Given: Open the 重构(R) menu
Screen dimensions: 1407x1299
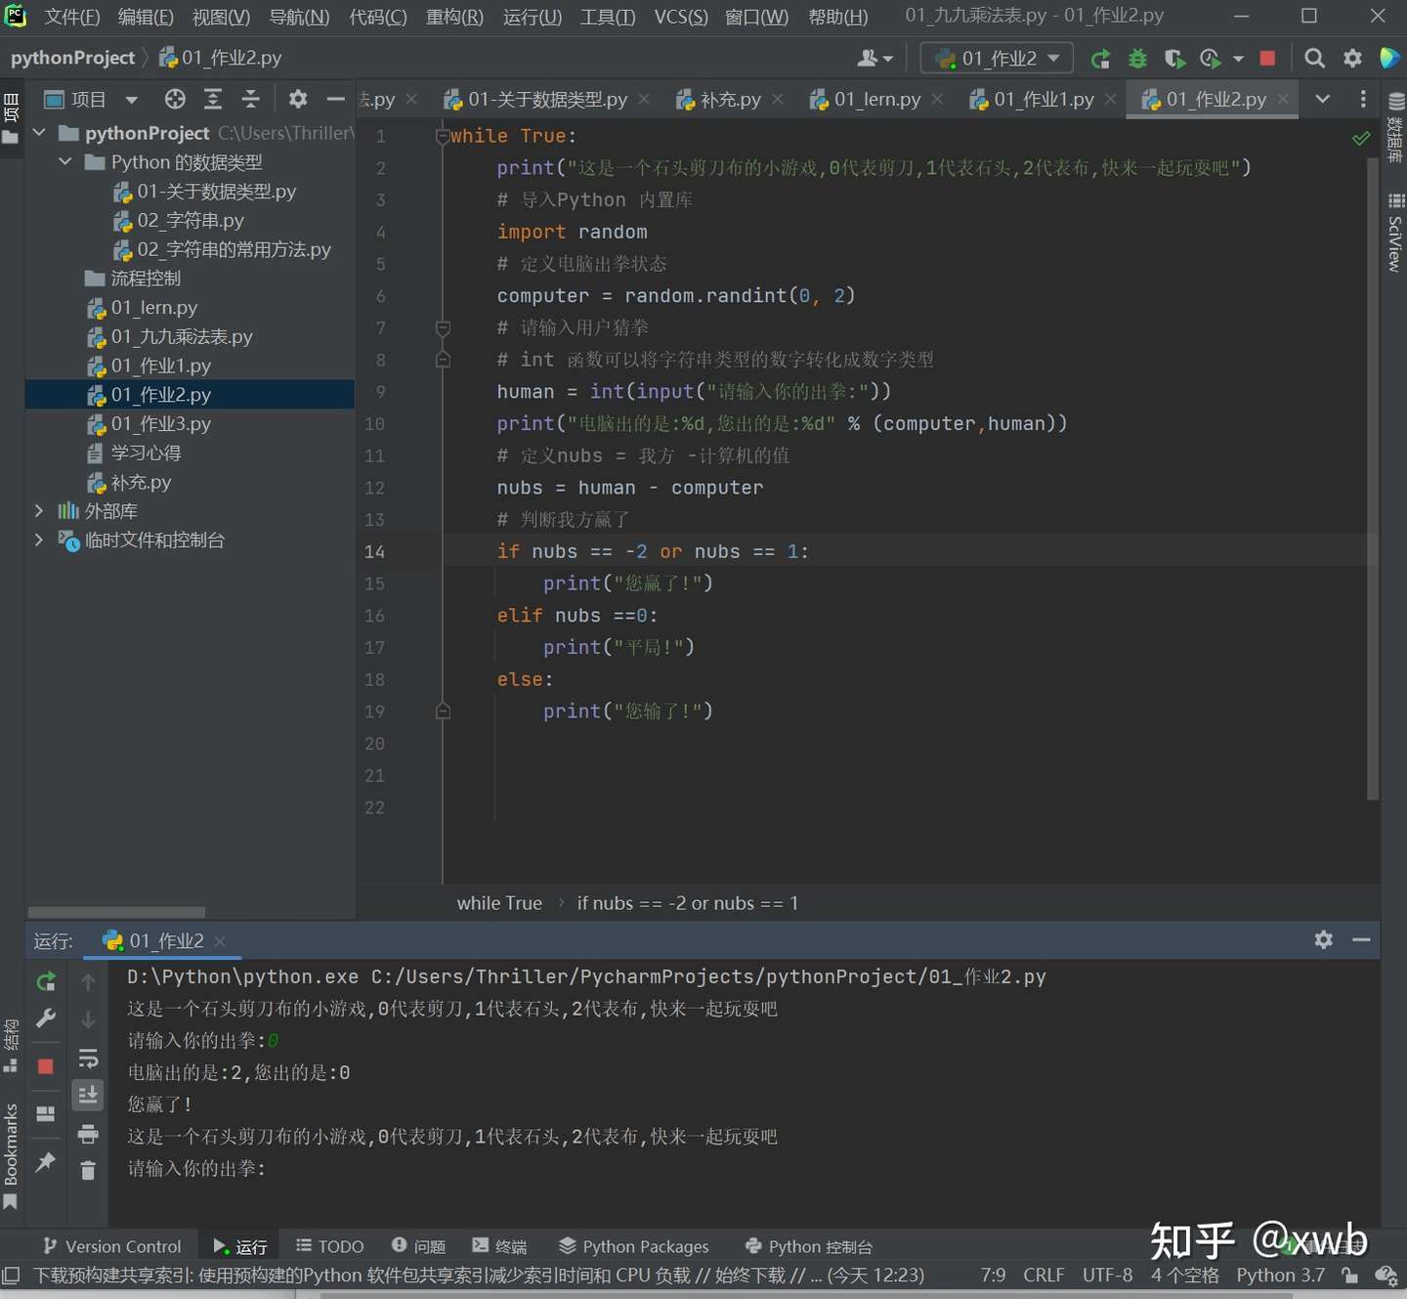Looking at the screenshot, I should pyautogui.click(x=454, y=17).
